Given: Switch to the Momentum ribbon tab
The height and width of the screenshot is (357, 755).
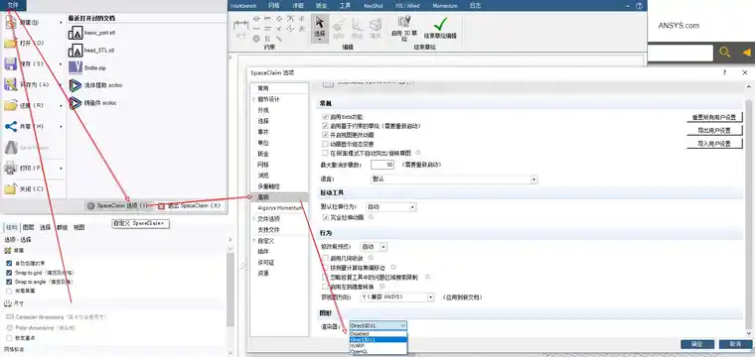Looking at the screenshot, I should (x=445, y=6).
